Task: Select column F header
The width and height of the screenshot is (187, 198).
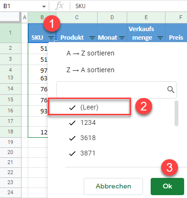Action: pos(176,17)
